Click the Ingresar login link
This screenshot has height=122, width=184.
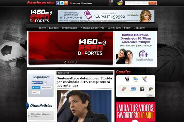(76, 3)
